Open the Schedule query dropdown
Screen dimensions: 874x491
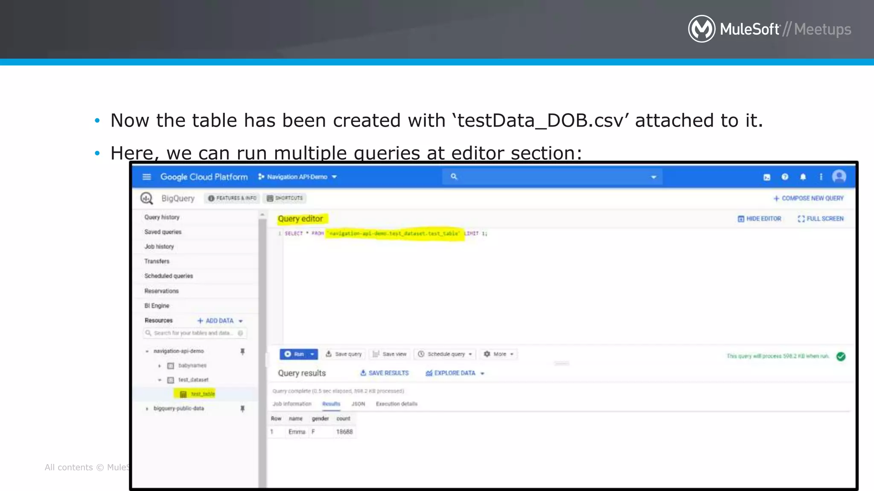[x=445, y=354]
